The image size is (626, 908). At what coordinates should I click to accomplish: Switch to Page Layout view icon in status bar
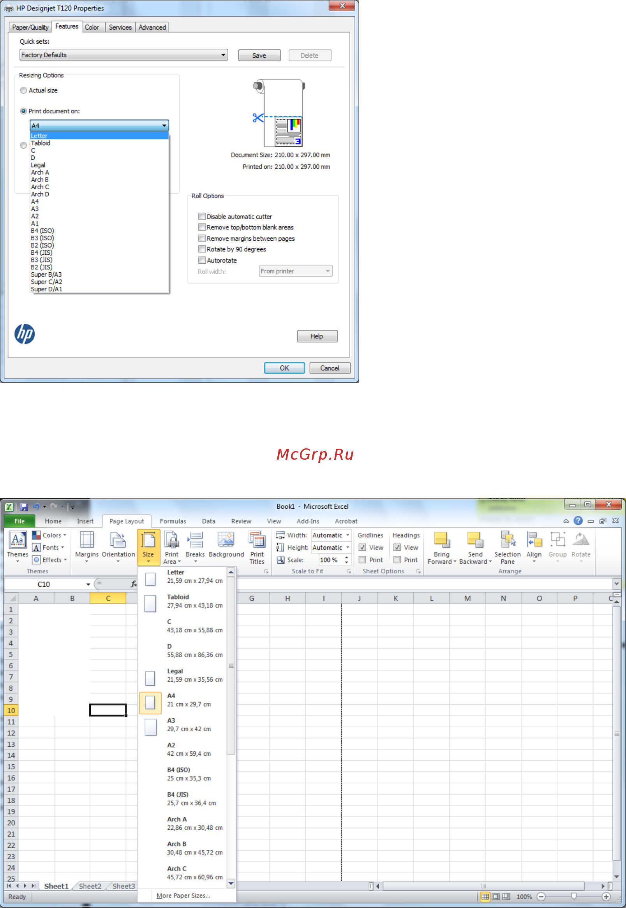pos(496,896)
